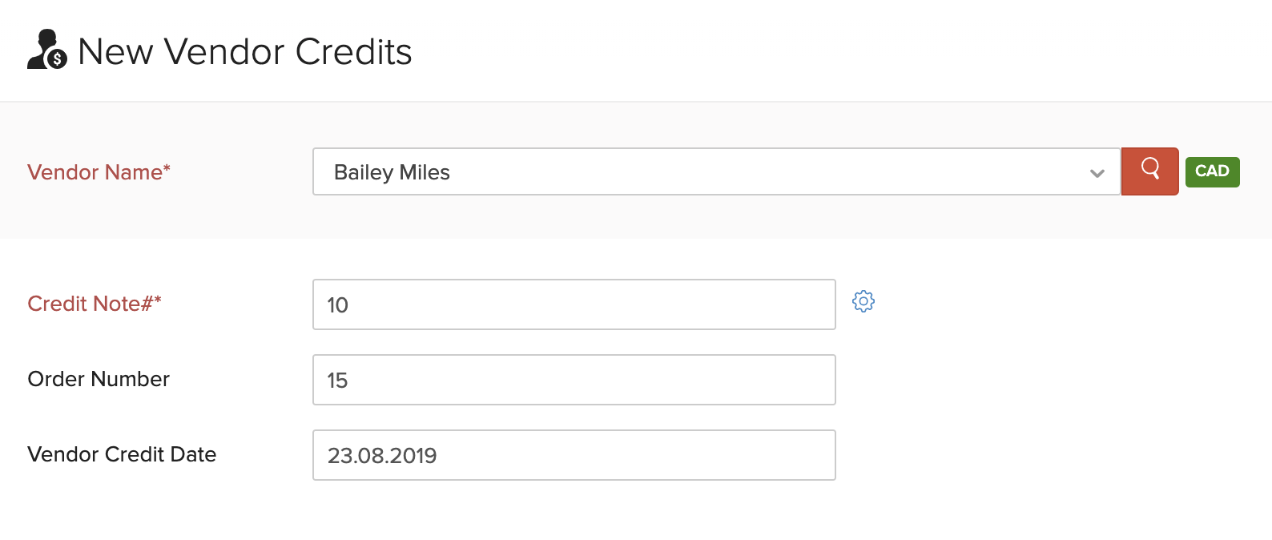The height and width of the screenshot is (540, 1272).
Task: Click the Vendor Name* label
Action: (x=99, y=172)
